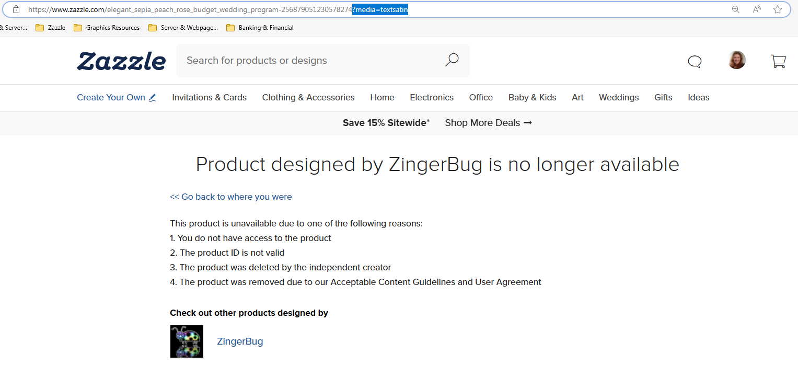The height and width of the screenshot is (365, 798).
Task: Click the Shop More Deals link
Action: (488, 123)
